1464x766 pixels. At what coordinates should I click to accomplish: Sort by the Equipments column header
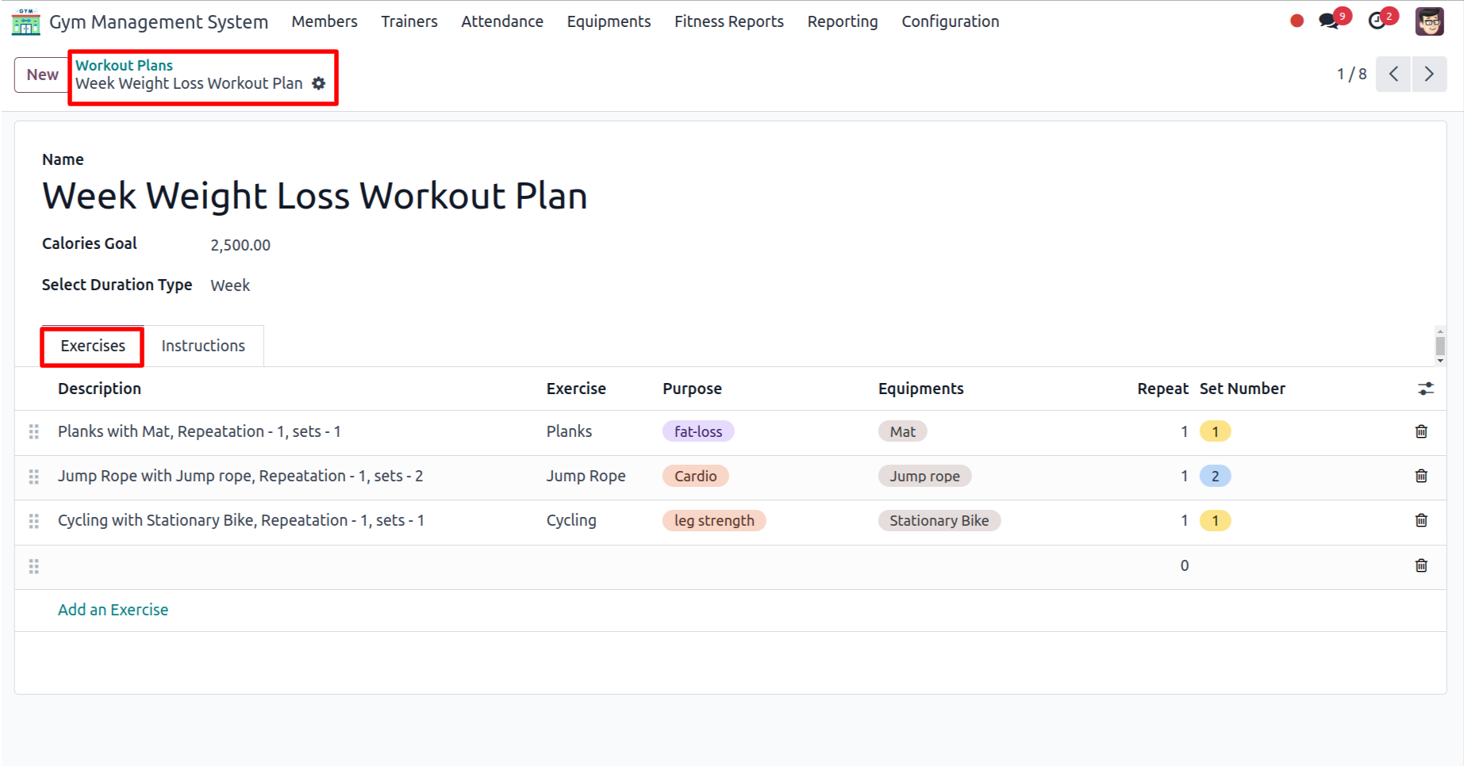click(920, 389)
